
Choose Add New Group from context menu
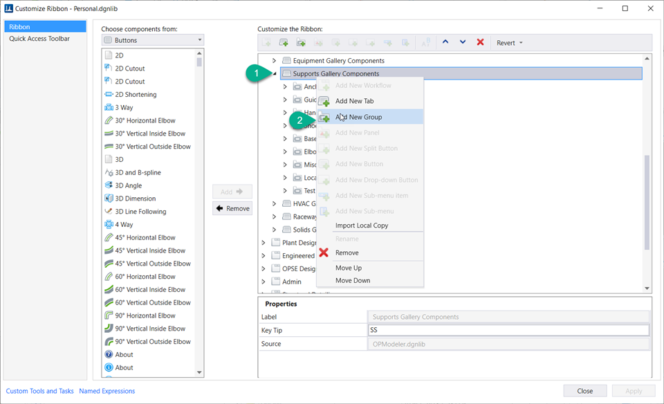pos(358,117)
